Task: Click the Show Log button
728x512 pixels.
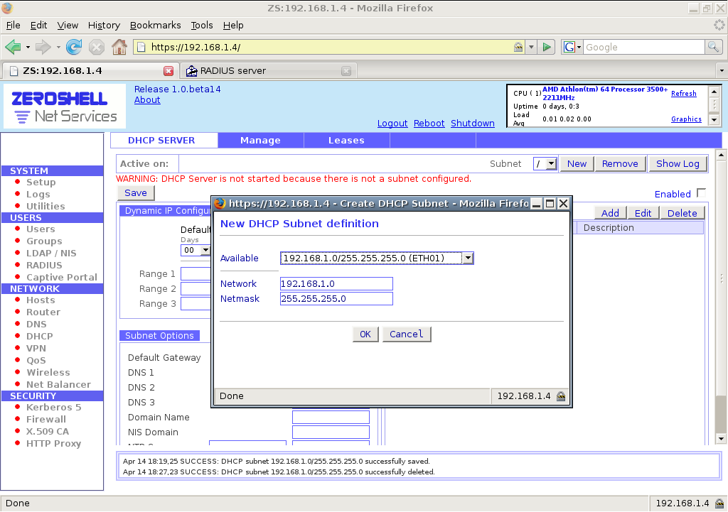Action: [678, 164]
